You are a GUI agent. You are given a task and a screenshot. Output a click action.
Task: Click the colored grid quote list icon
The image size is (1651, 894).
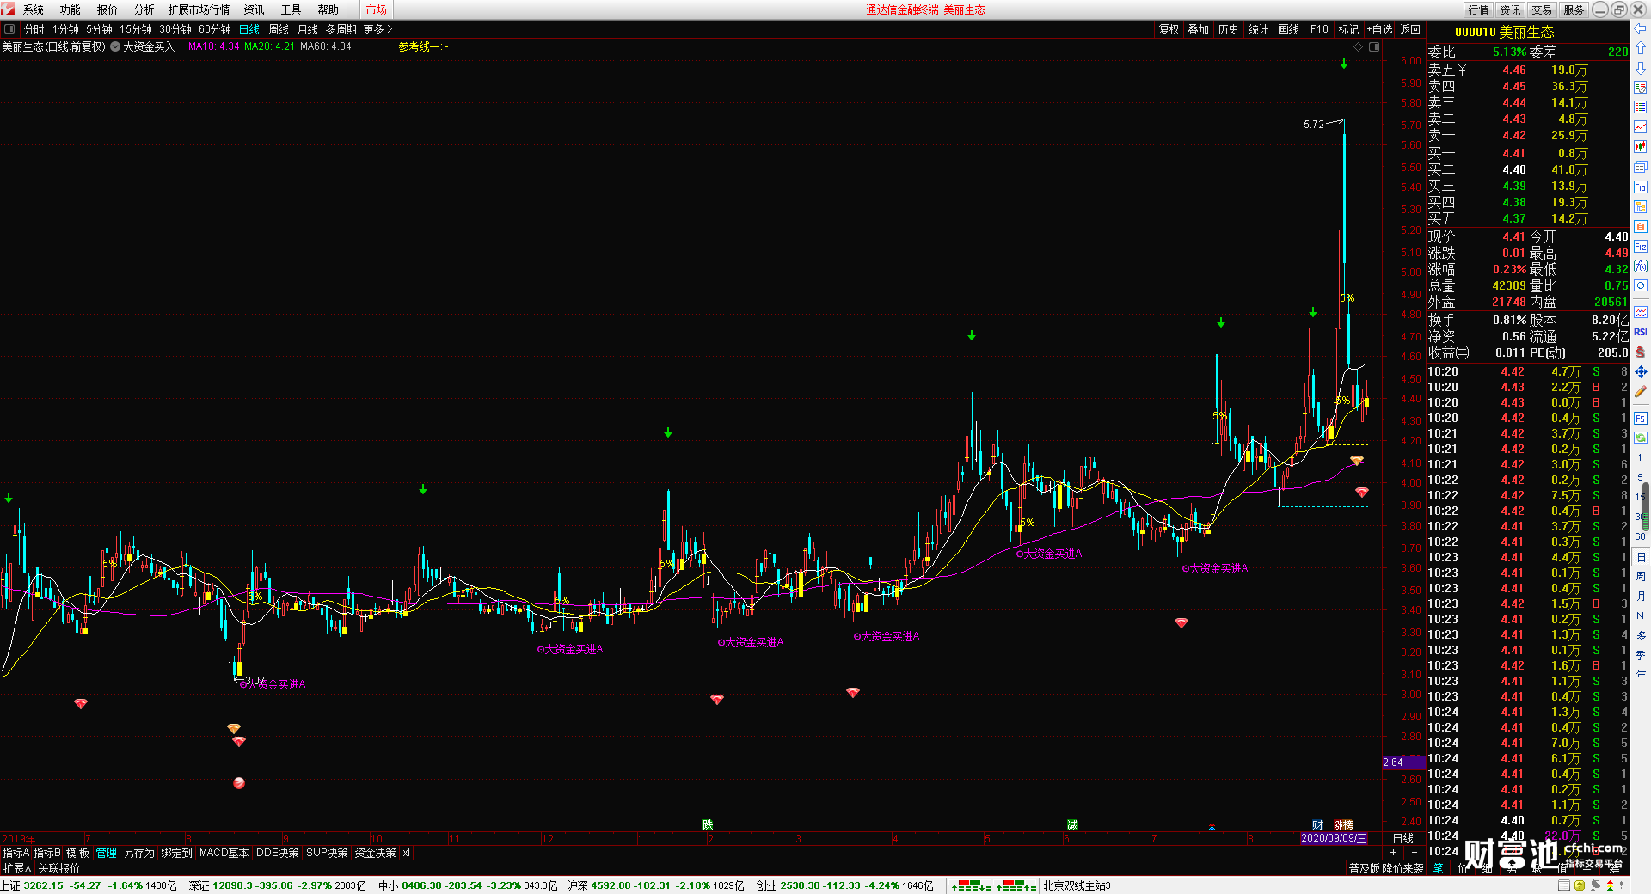(x=1640, y=107)
